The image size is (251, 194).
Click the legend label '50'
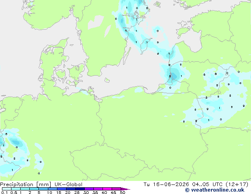pos(123,192)
